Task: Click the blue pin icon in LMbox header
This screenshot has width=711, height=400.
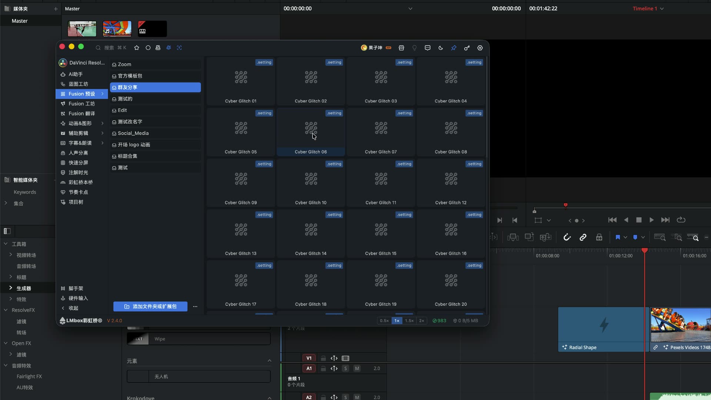Action: 454,48
